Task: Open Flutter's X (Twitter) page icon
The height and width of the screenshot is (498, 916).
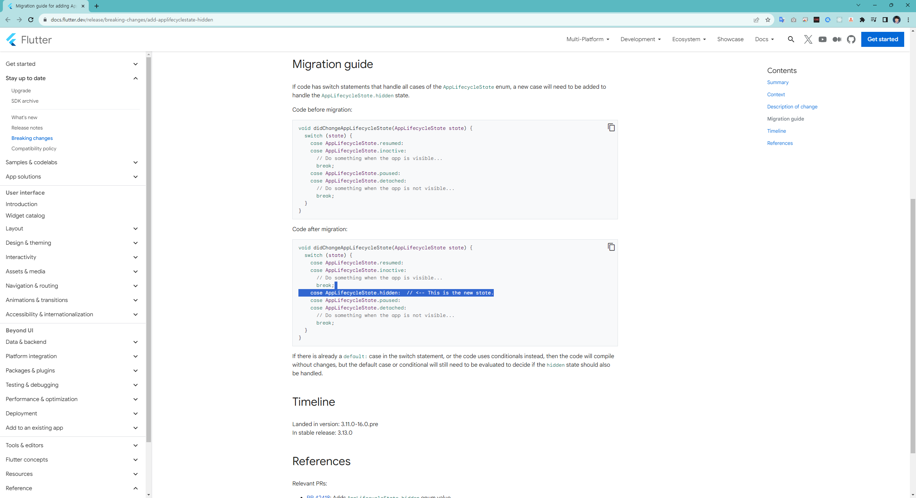Action: click(x=808, y=39)
